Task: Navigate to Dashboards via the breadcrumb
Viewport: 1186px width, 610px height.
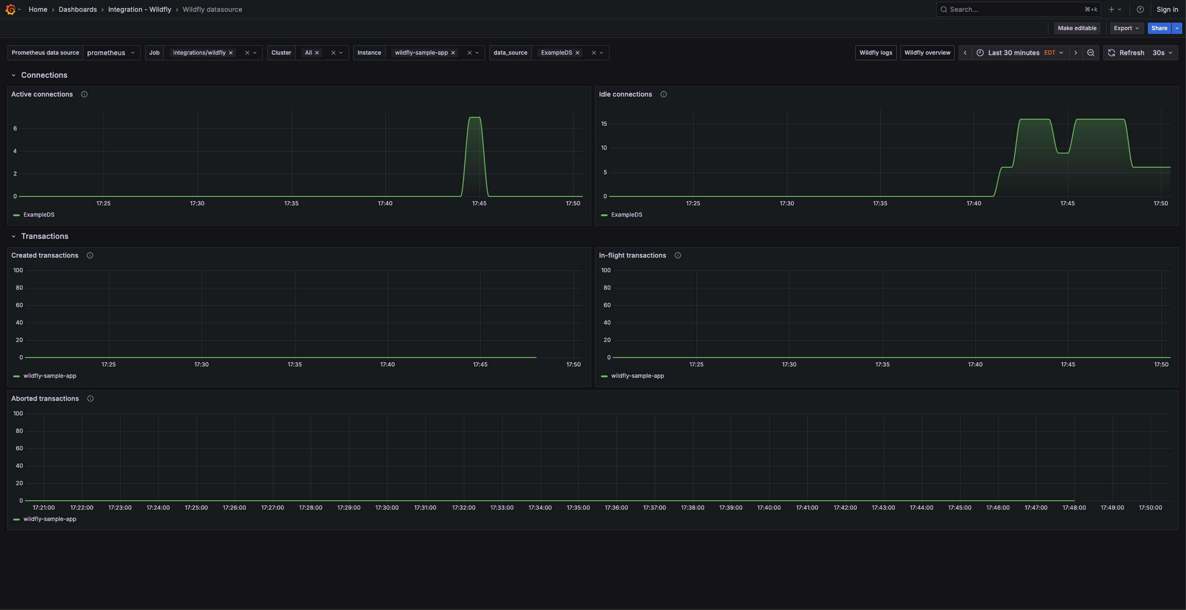Action: (78, 9)
